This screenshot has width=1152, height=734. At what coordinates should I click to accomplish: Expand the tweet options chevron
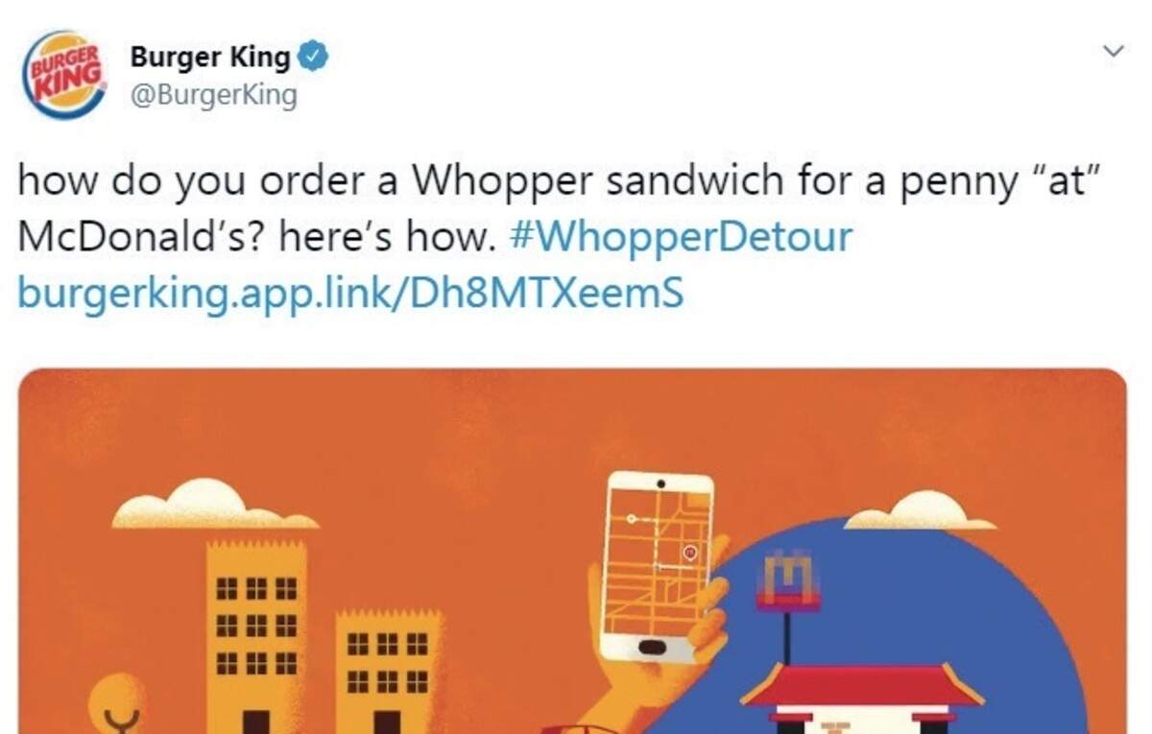coord(1114,50)
